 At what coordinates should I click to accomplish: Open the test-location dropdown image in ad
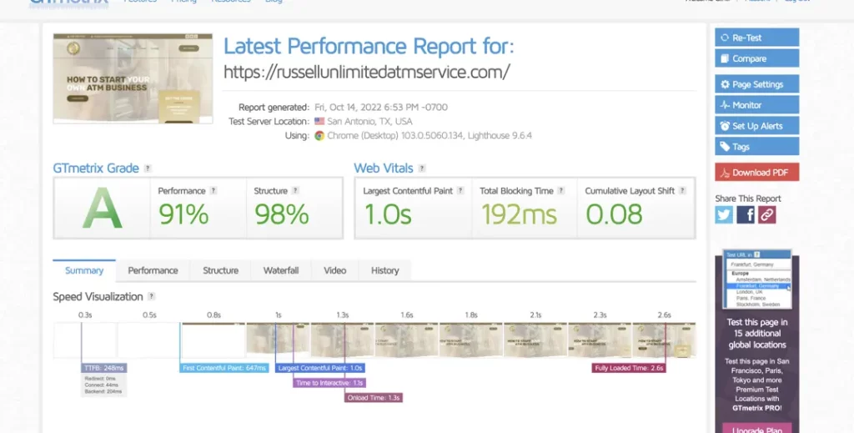point(757,279)
